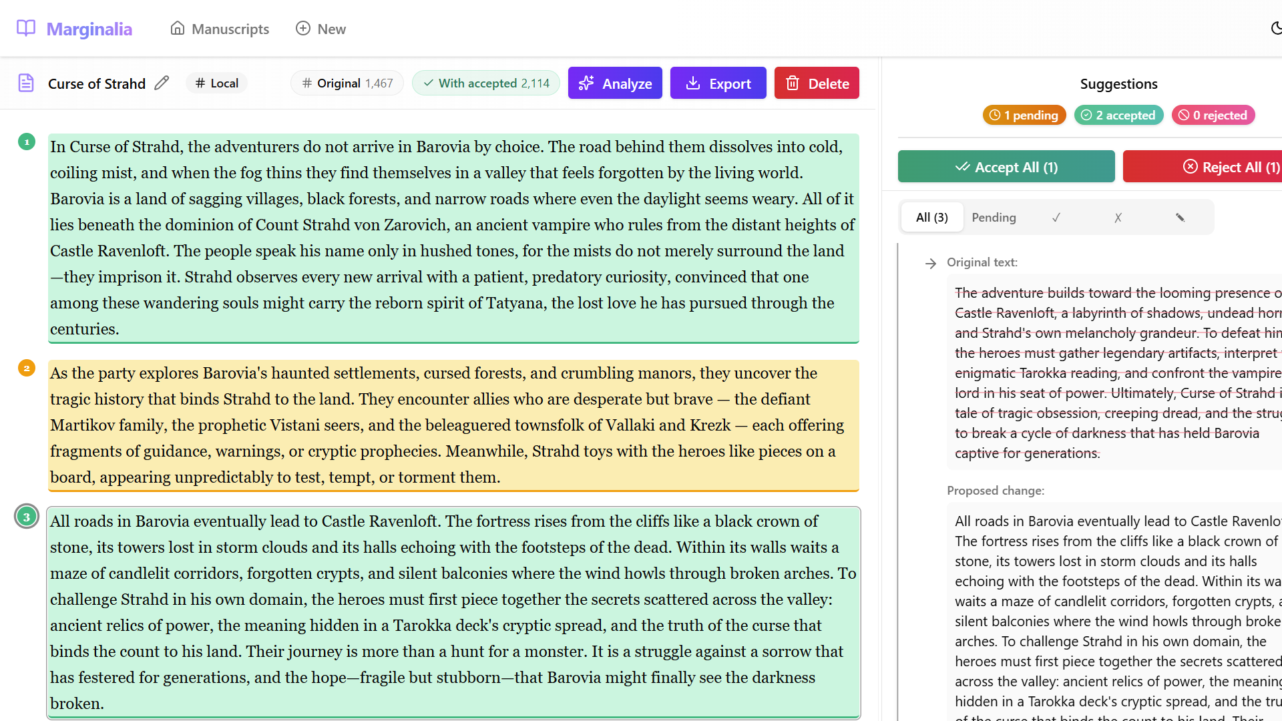Click the Marginalia book logo icon
The width and height of the screenshot is (1282, 721).
click(26, 29)
